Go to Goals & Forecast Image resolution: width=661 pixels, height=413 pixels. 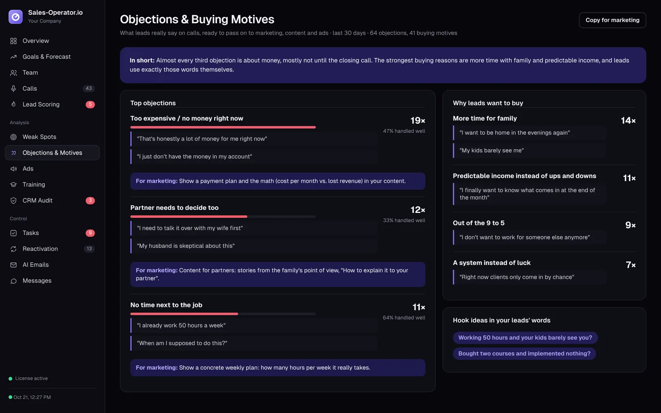[x=52, y=57]
